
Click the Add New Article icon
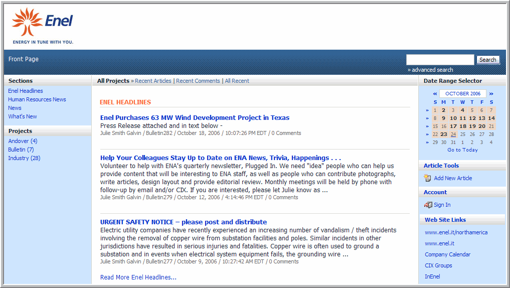(427, 178)
